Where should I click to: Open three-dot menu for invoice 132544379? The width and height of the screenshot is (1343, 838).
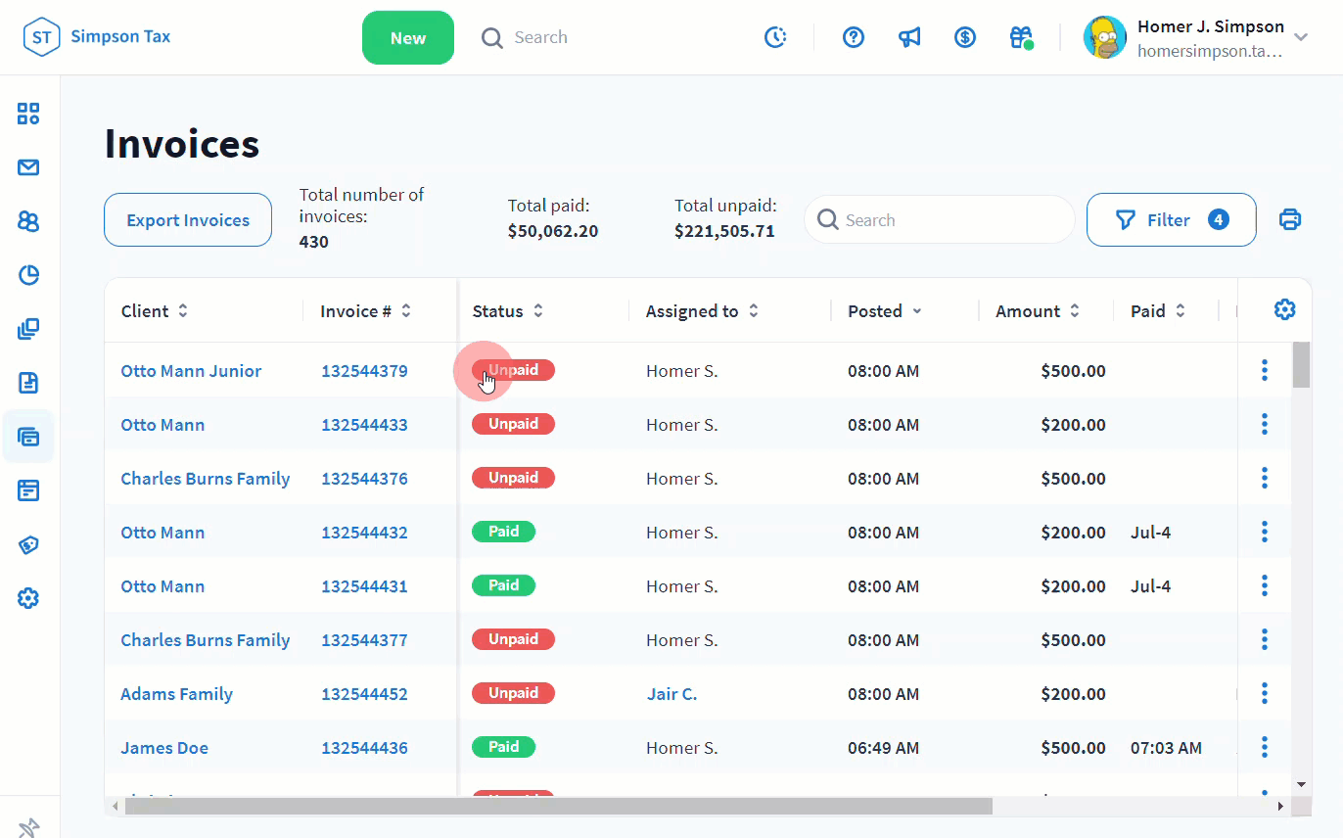[x=1265, y=370]
